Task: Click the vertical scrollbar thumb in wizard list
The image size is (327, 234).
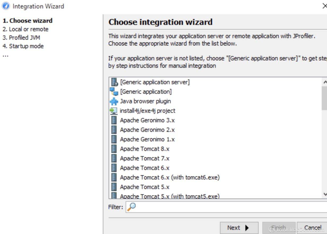Action: click(324, 98)
